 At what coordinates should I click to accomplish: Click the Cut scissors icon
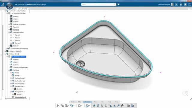58,106
